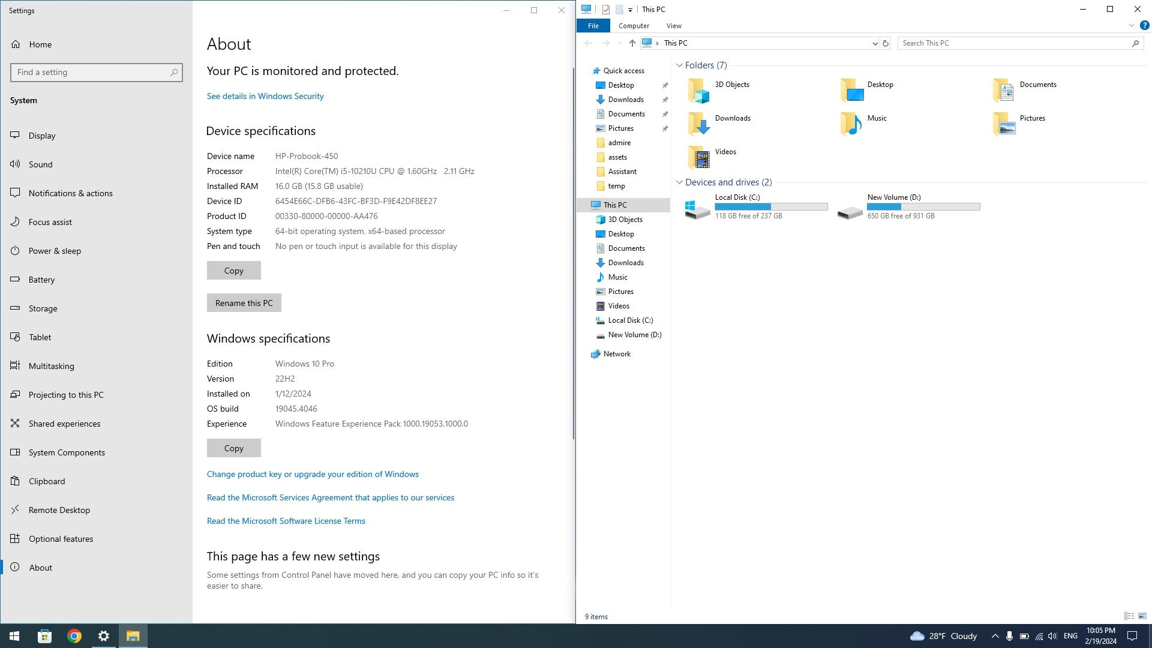
Task: Show hidden system tray icons
Action: click(x=995, y=636)
